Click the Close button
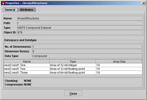Screen dimensions: 147x100 point(73,94)
